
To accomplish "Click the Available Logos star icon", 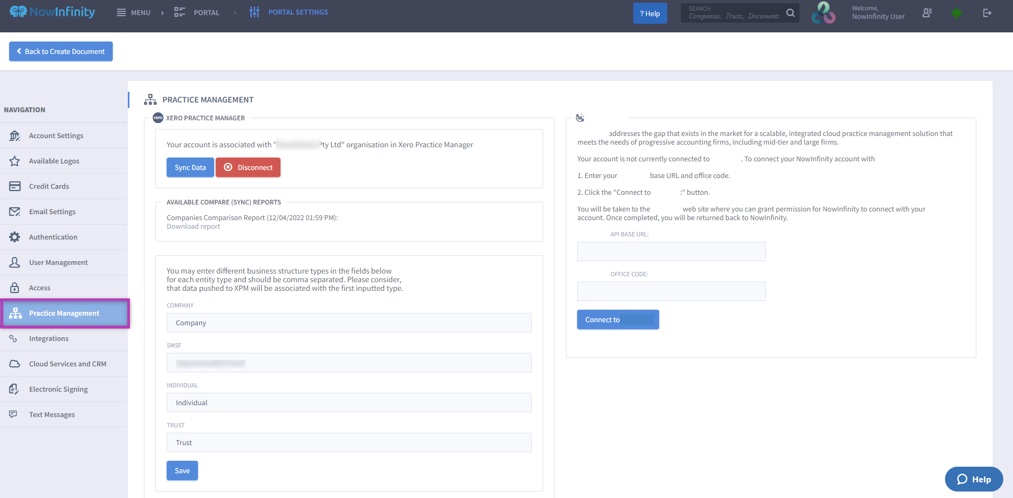I will click(15, 161).
